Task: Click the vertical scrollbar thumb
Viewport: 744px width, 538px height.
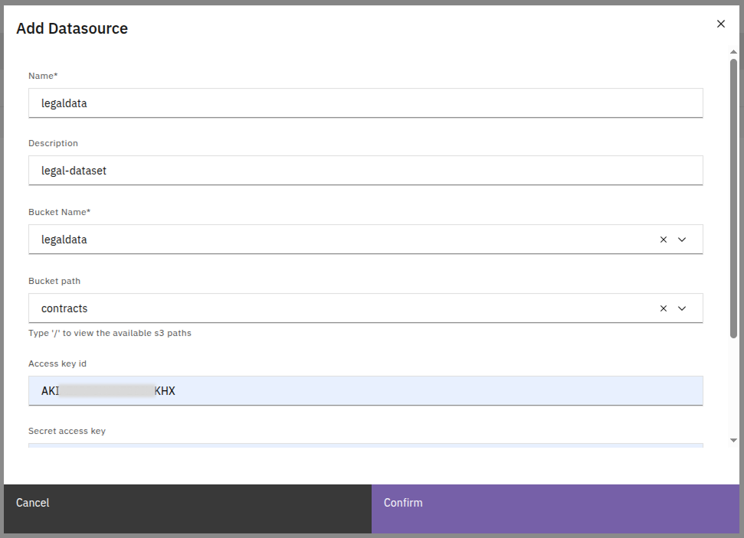Action: (733, 199)
